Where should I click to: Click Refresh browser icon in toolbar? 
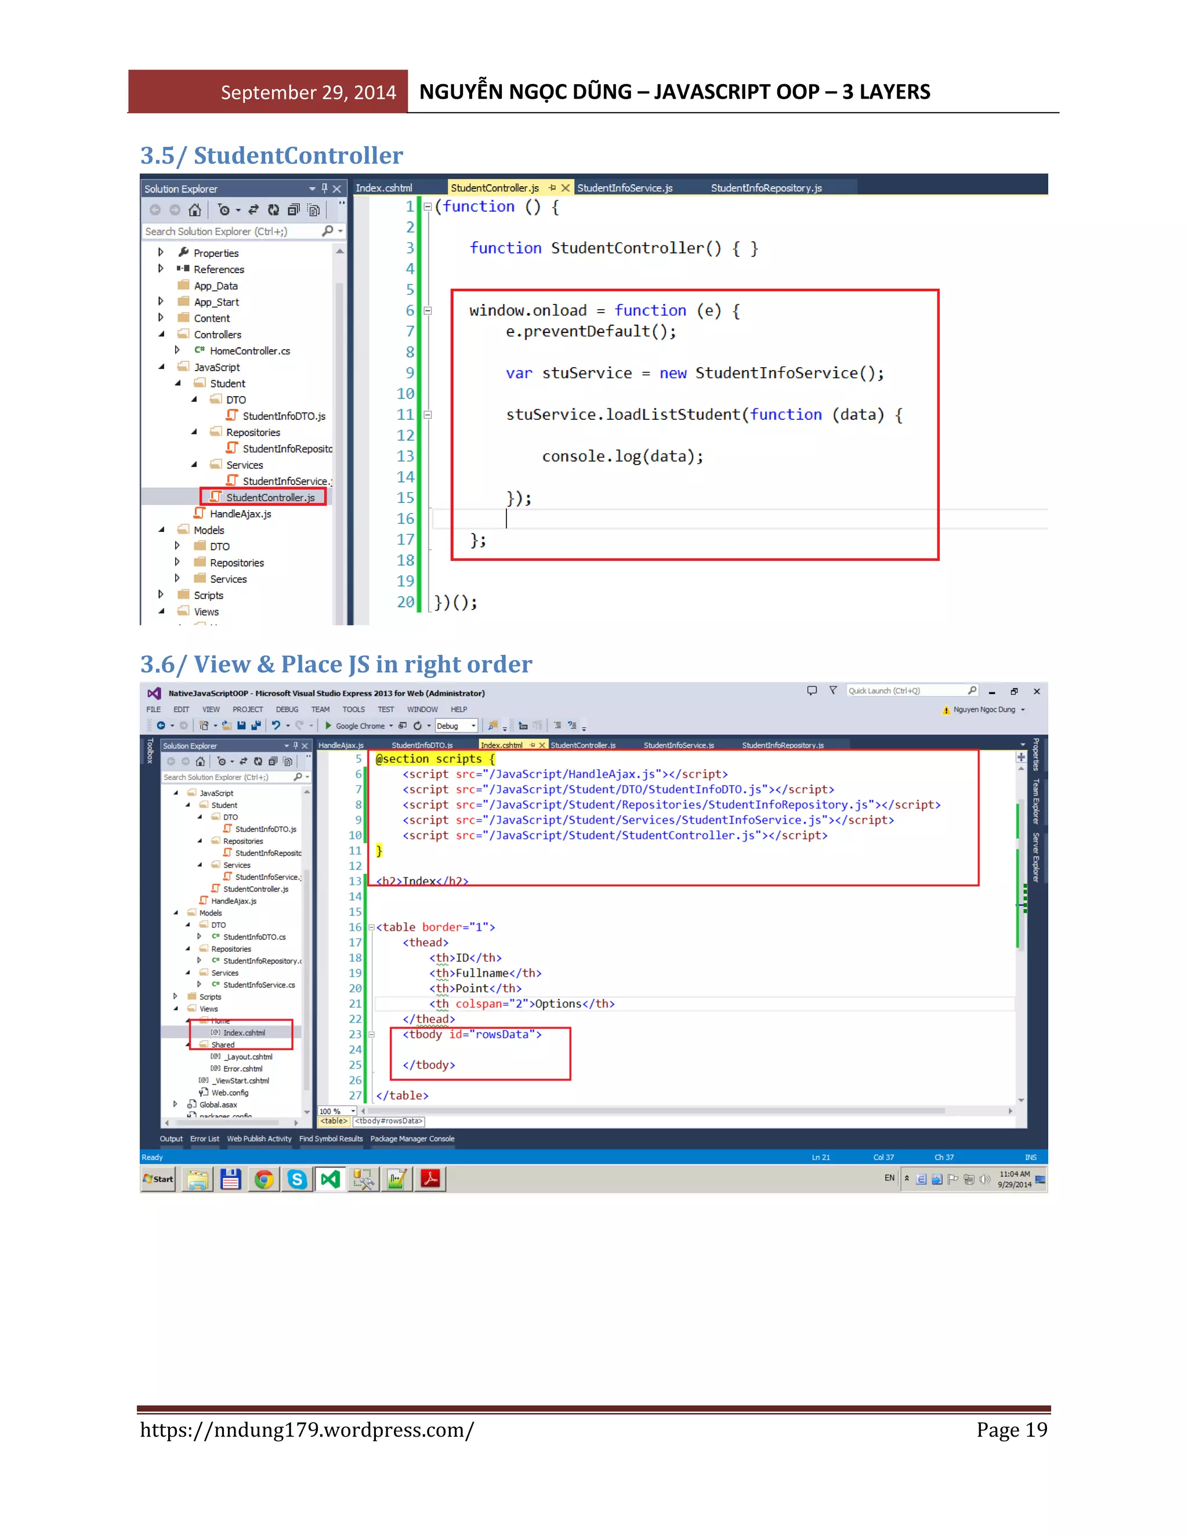point(417,726)
